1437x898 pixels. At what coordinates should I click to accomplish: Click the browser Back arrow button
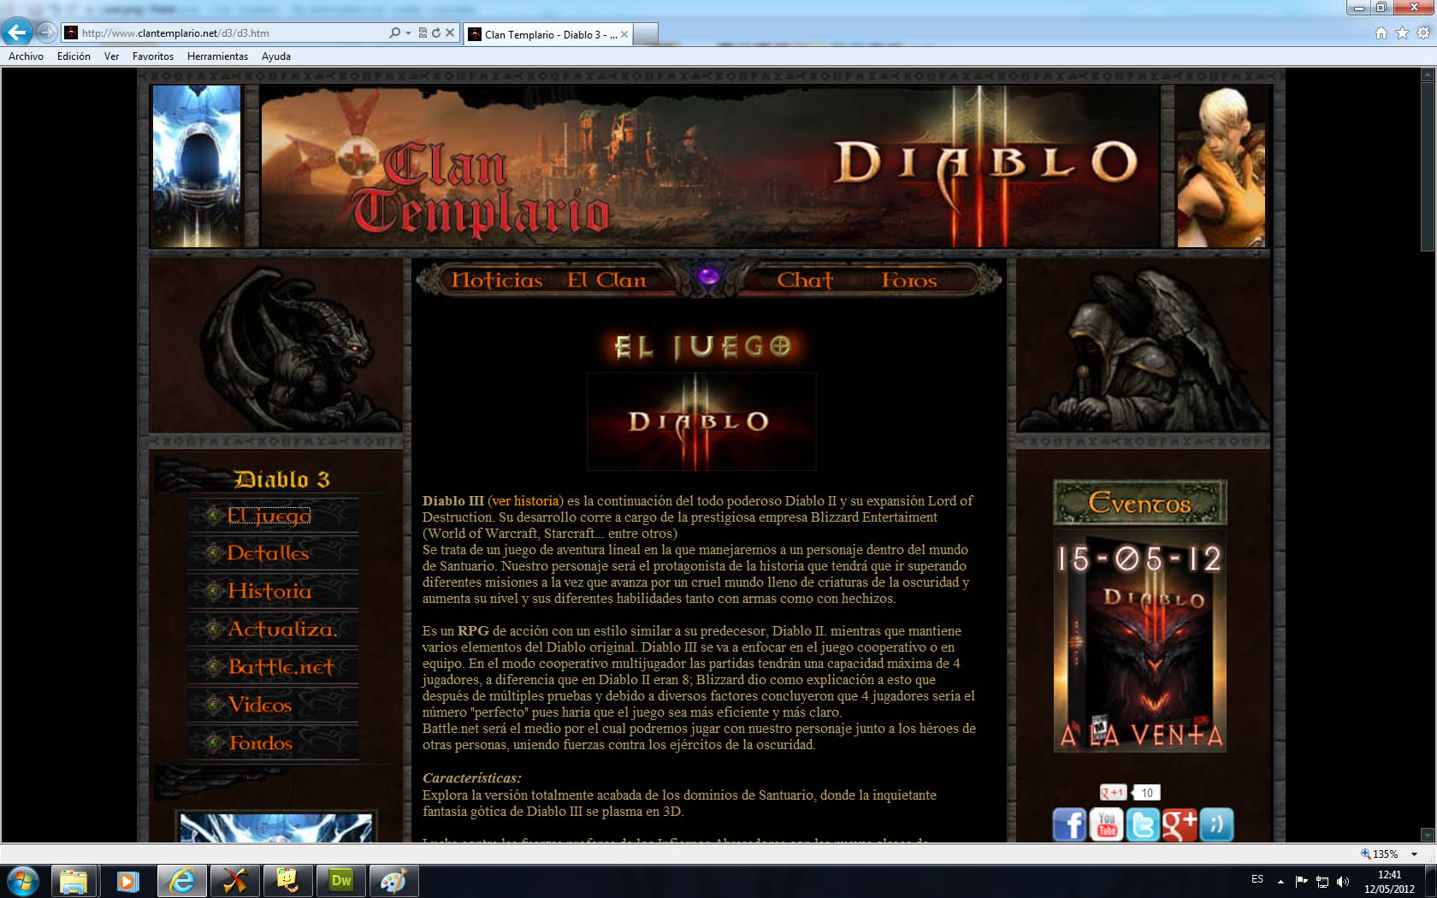(x=17, y=32)
